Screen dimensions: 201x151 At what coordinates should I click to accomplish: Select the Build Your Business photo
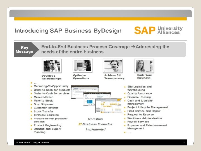144,66
